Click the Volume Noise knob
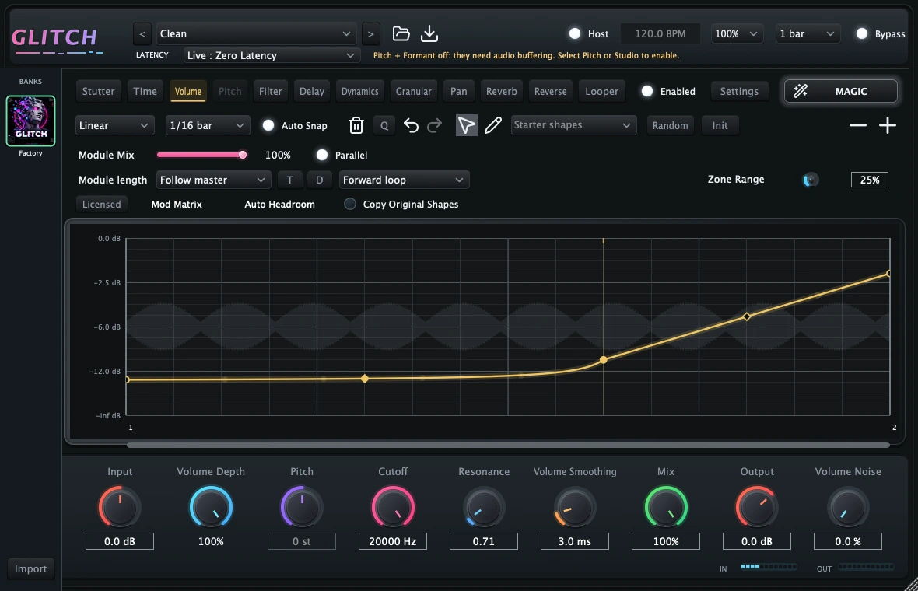 [x=848, y=507]
